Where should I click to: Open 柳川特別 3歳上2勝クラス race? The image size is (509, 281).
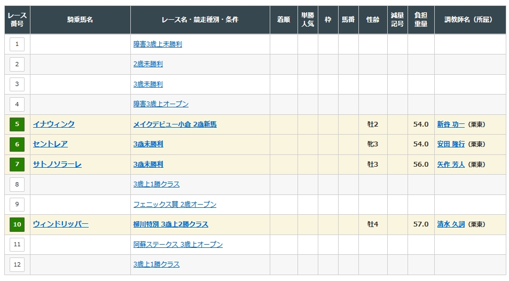click(170, 224)
